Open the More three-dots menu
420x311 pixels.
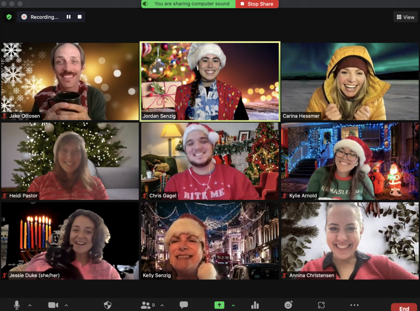(354, 305)
